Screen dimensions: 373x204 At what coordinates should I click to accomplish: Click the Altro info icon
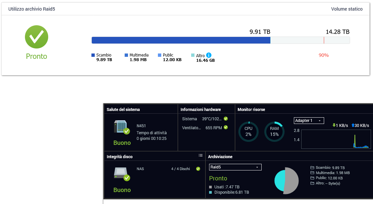(209, 55)
